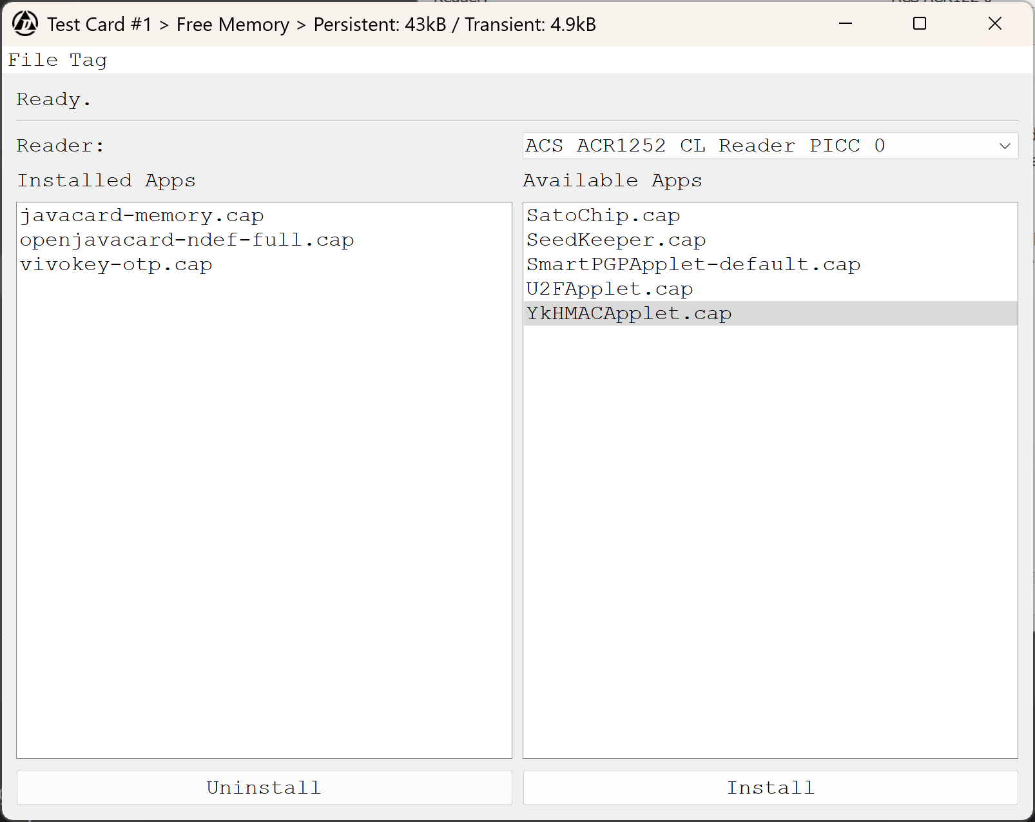Viewport: 1035px width, 822px height.
Task: Minimize the Test Card window
Action: click(846, 24)
